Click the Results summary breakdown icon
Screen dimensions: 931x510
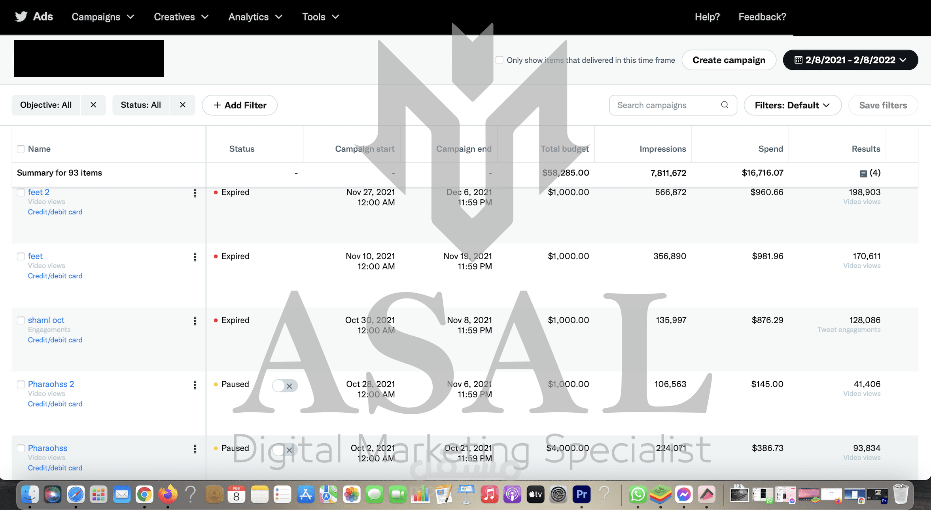863,174
